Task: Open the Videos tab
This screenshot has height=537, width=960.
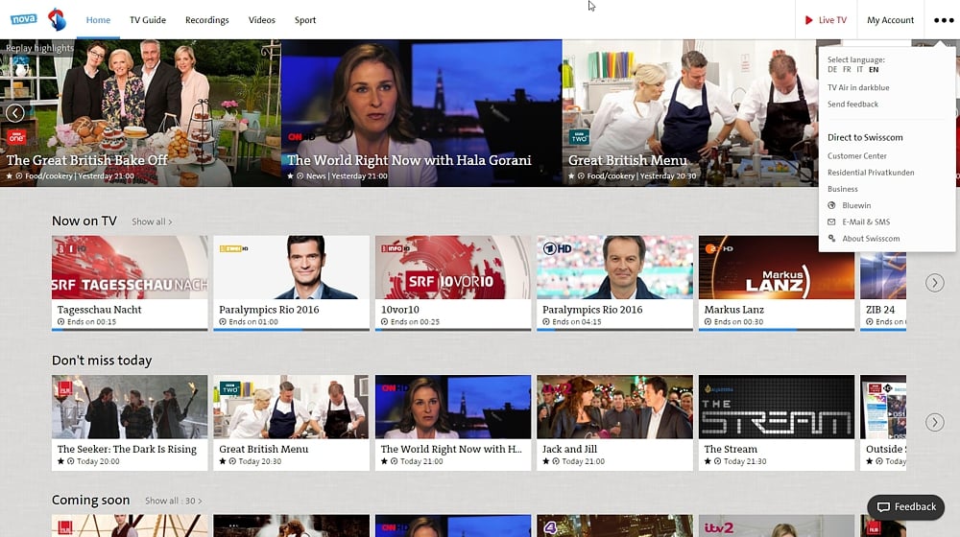Action: (261, 20)
